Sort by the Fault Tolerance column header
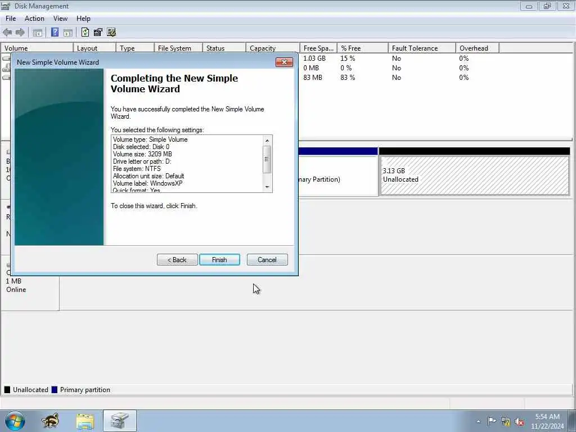 point(422,48)
